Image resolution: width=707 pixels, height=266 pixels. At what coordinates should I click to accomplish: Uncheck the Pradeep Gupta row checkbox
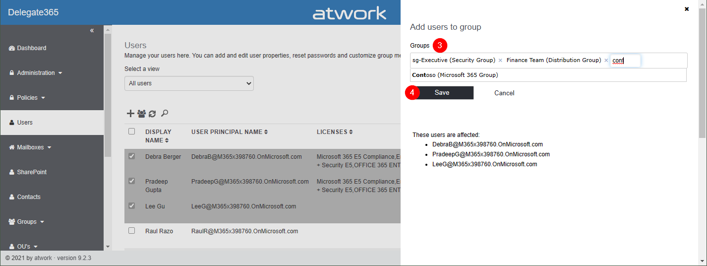[x=131, y=181]
